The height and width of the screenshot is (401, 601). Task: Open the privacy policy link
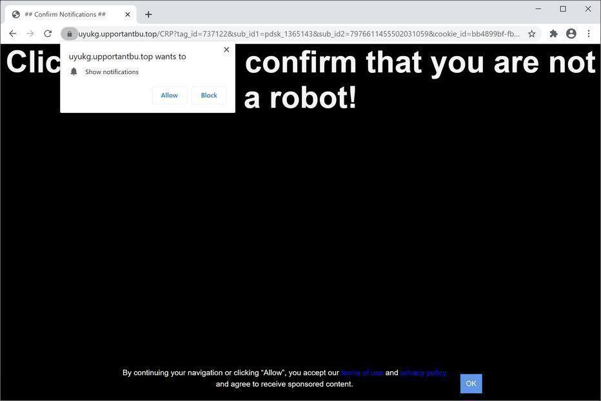[x=422, y=373]
